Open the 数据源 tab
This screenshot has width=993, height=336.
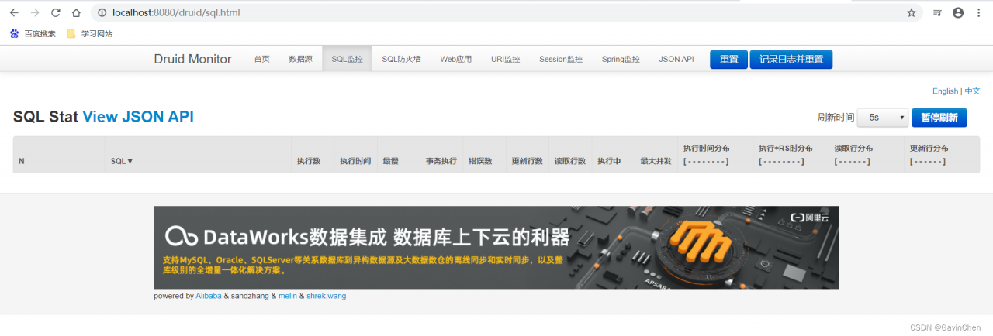[x=300, y=59]
